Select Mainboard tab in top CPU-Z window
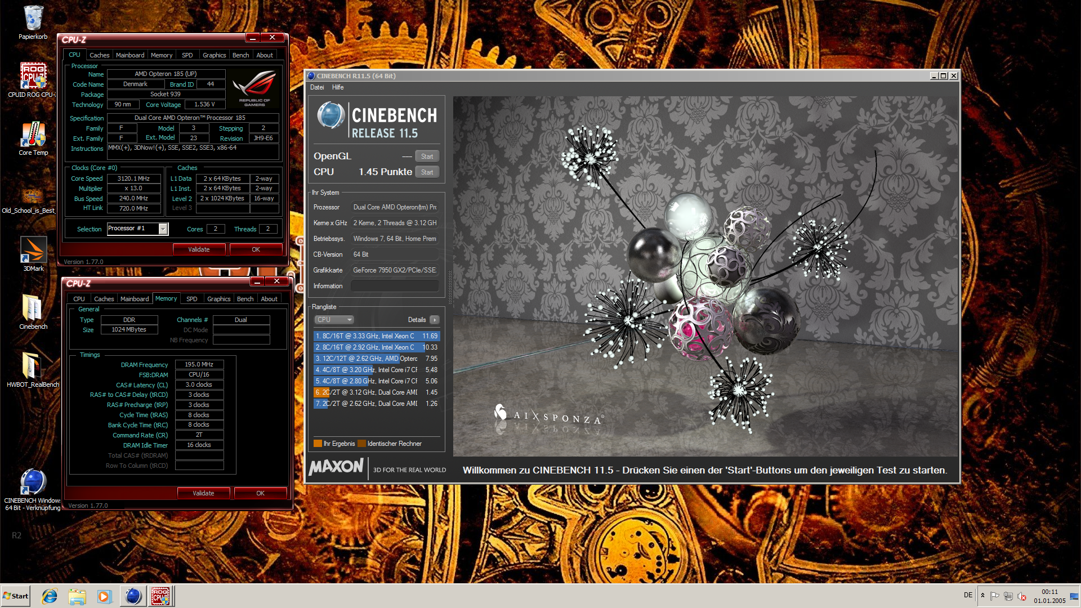The height and width of the screenshot is (608, 1081). pos(130,55)
